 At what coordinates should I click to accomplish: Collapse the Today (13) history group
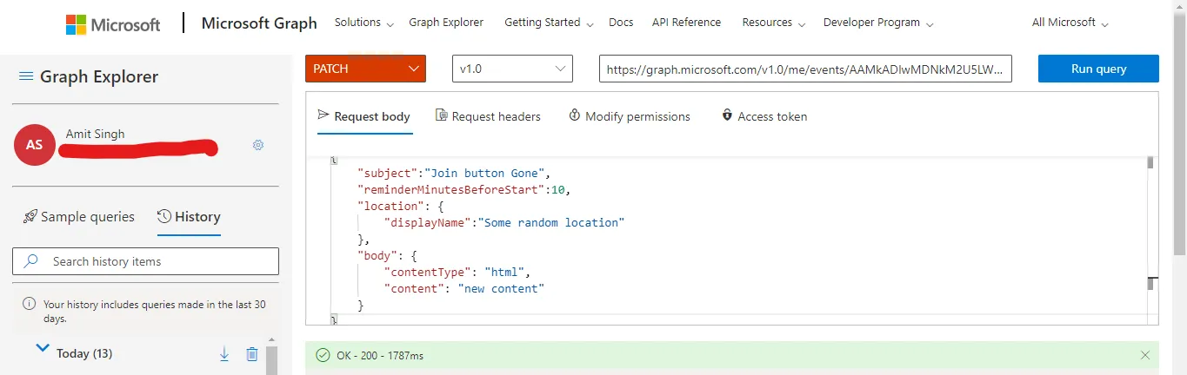41,349
